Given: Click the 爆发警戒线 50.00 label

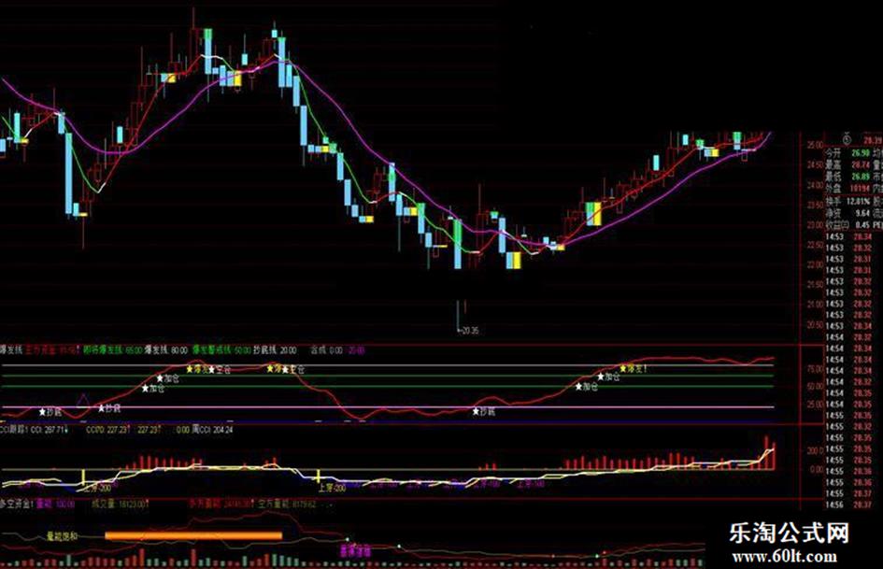Looking at the screenshot, I should click(x=221, y=349).
